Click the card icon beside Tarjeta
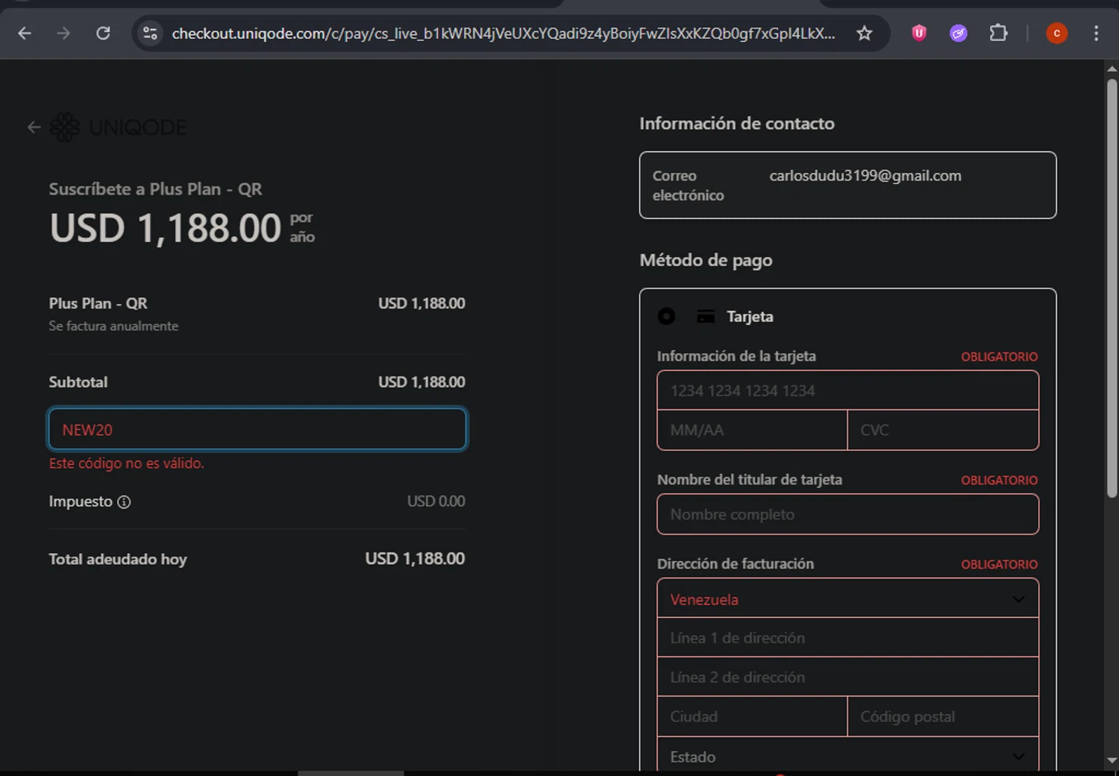 click(x=706, y=317)
